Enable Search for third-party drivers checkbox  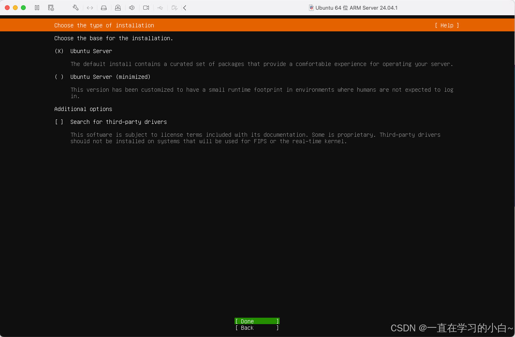[59, 122]
